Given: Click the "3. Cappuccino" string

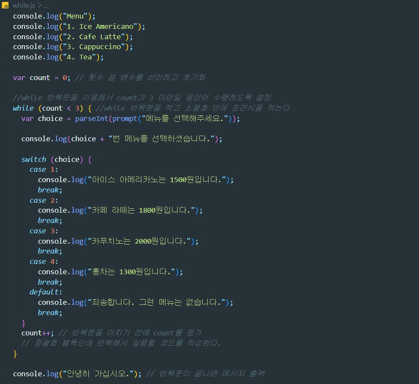Looking at the screenshot, I should pos(94,46).
